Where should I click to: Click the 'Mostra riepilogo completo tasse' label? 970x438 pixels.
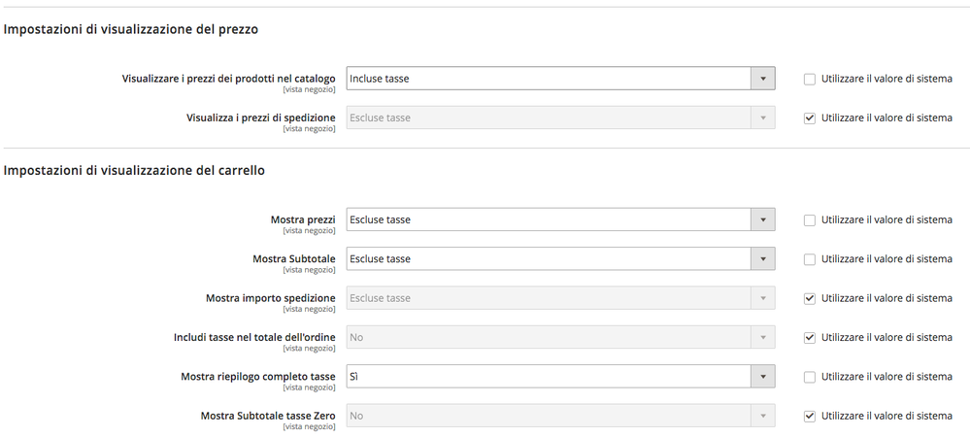tap(257, 377)
